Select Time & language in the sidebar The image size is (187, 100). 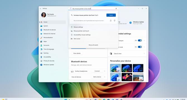click(x=52, y=49)
